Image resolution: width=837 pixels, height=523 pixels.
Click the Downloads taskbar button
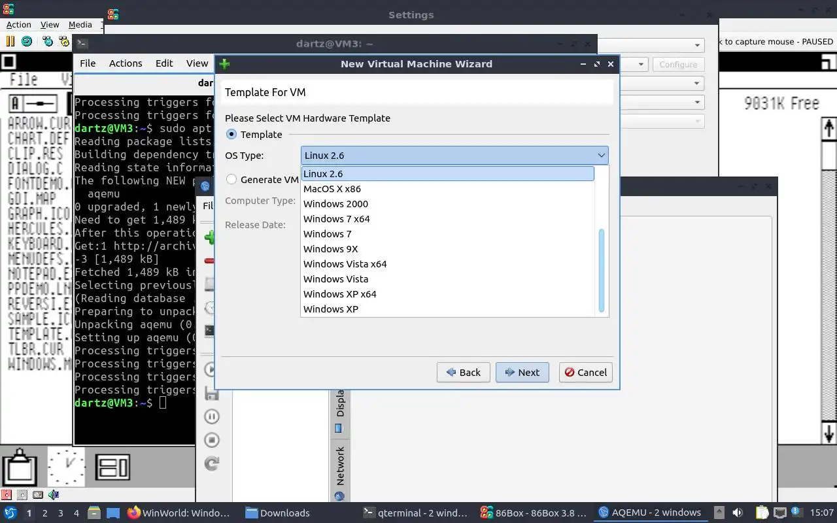(x=277, y=513)
